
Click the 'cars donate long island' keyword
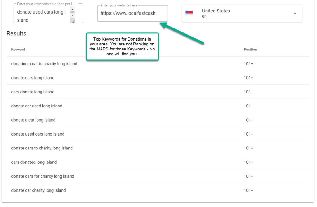[x=33, y=92]
